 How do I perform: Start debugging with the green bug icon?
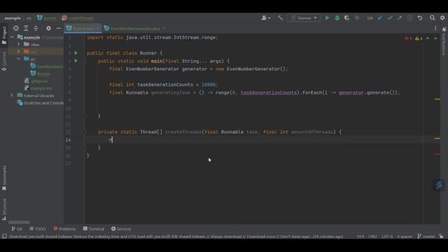coord(337,18)
